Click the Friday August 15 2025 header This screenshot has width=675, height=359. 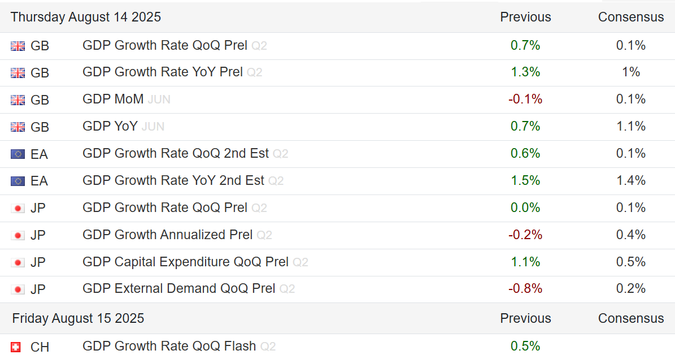(78, 318)
